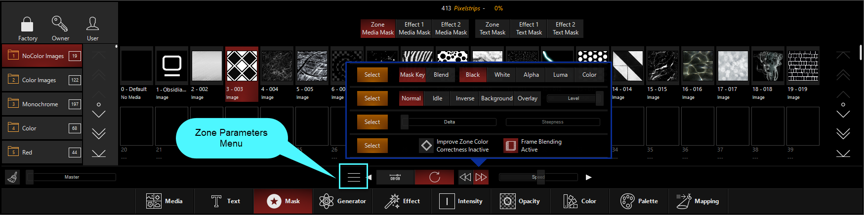Viewport: 864px width, 215px height.
Task: Click the fast-forward double arrow button
Action: [x=481, y=177]
